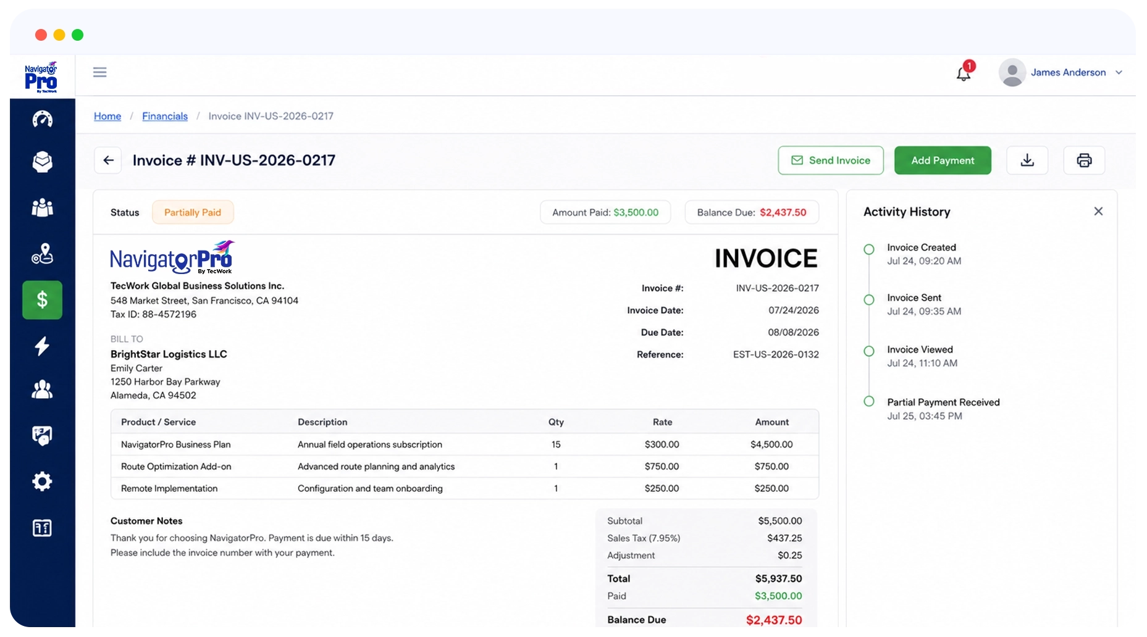This screenshot has height=637, width=1147.
Task: Click the Amount Paid $3,500.00 chip
Action: pos(605,212)
